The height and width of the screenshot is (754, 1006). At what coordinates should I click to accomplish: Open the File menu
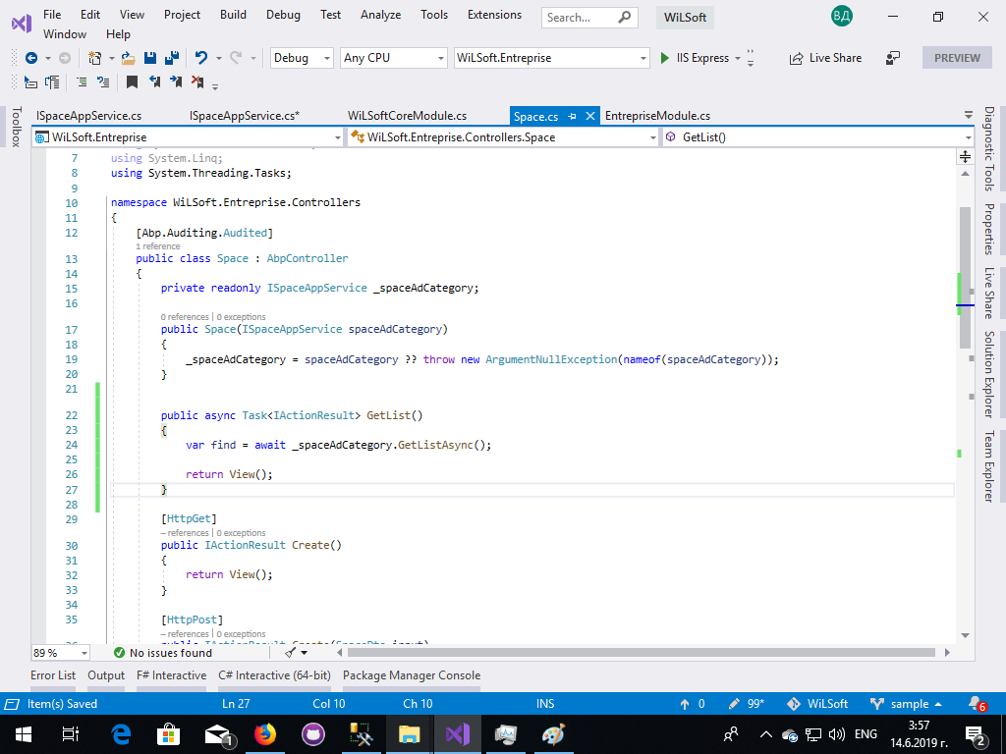coord(52,15)
